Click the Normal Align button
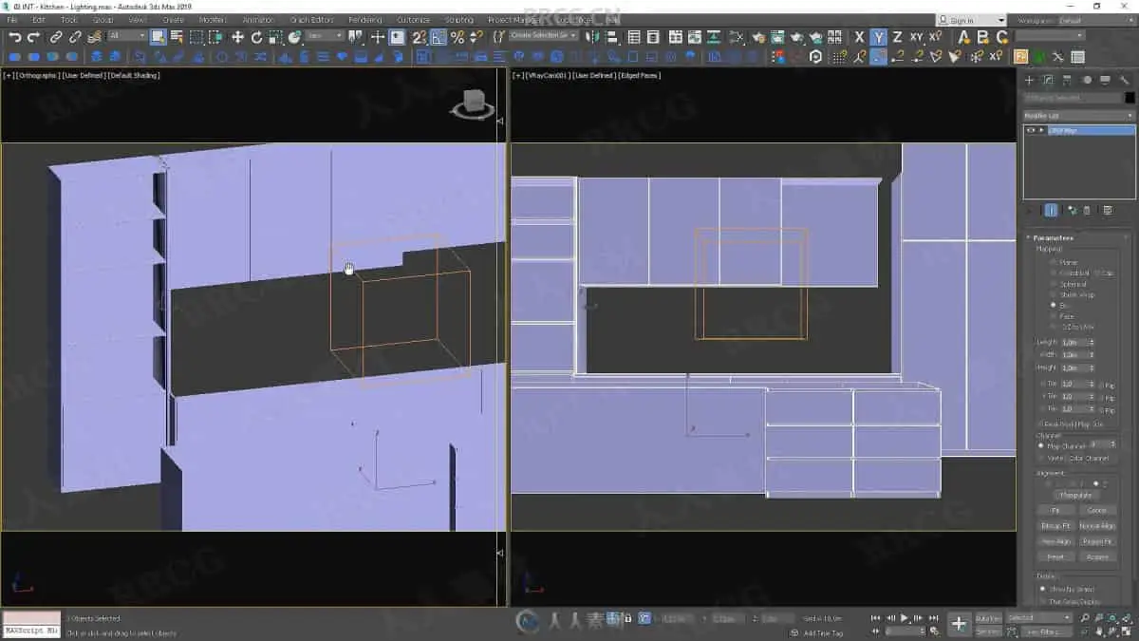1139x641 pixels. 1097,525
